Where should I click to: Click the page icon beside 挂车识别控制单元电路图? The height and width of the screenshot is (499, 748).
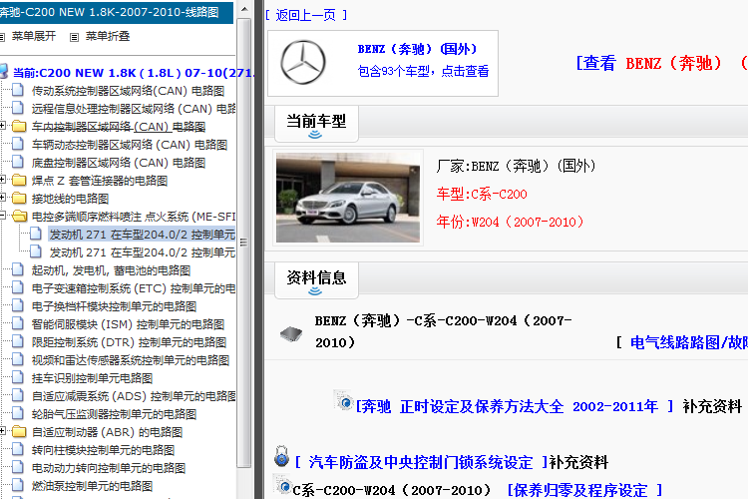pyautogui.click(x=18, y=377)
